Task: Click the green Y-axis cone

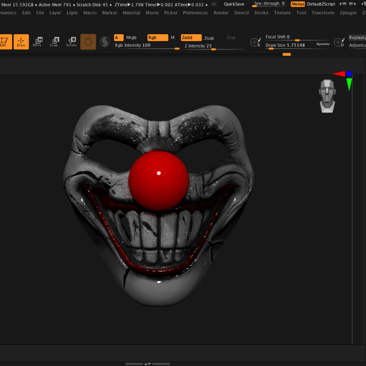Action: 349,84
